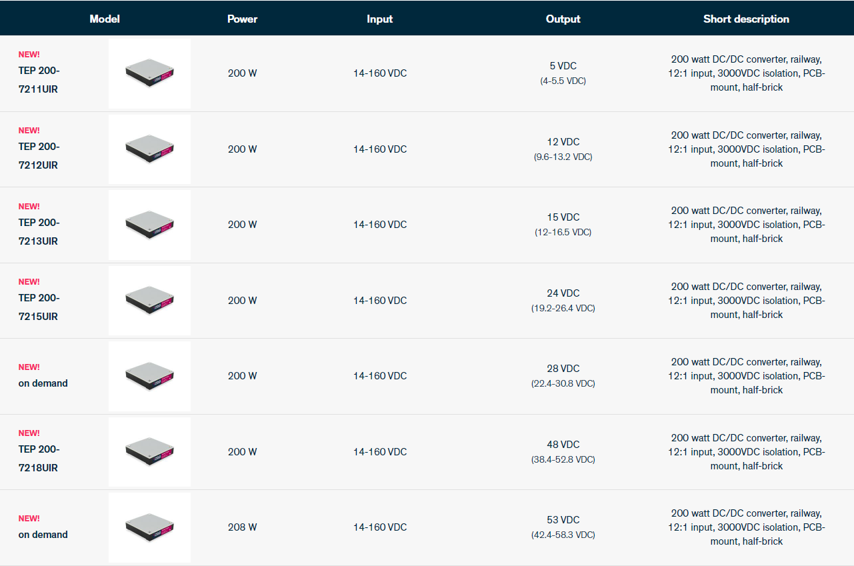Open TEP 200-7218UIR model link
Viewport: 854px width, 566px height.
[39, 458]
